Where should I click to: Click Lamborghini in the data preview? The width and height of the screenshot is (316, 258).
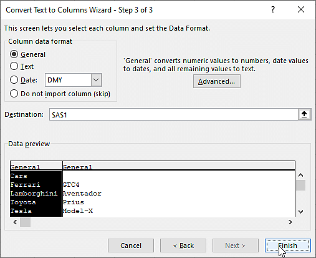(x=34, y=194)
